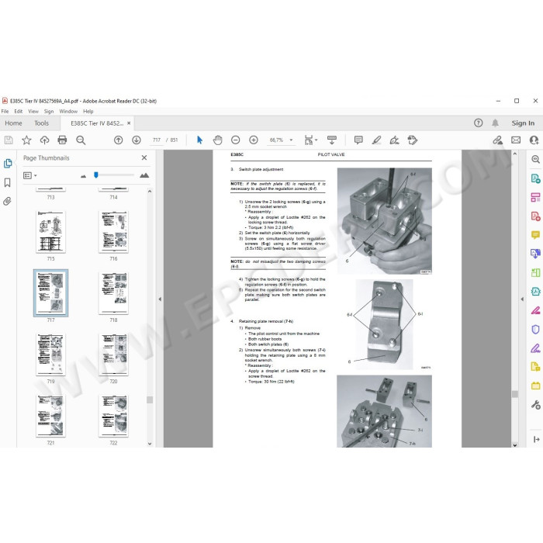The image size is (543, 543).
Task: Zoom out with minus icon
Action: 236,140
